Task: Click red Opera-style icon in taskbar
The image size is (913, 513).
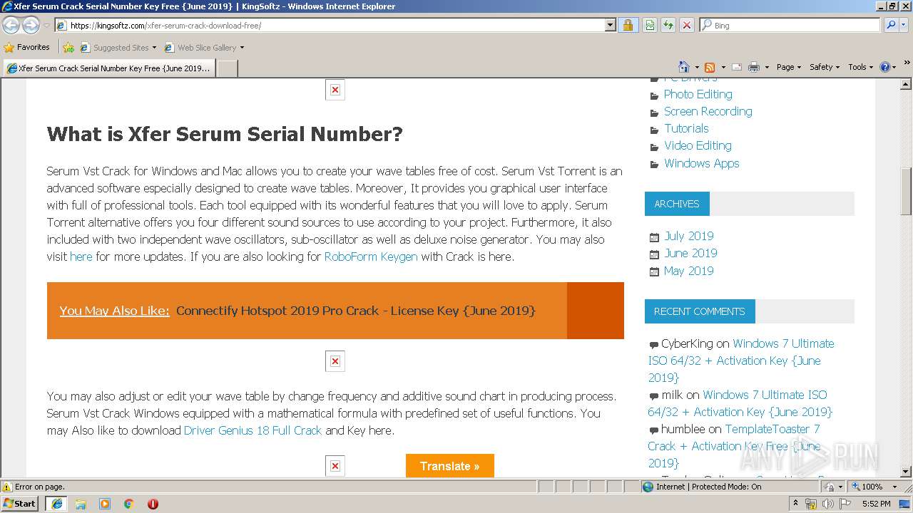Action: pos(153,504)
